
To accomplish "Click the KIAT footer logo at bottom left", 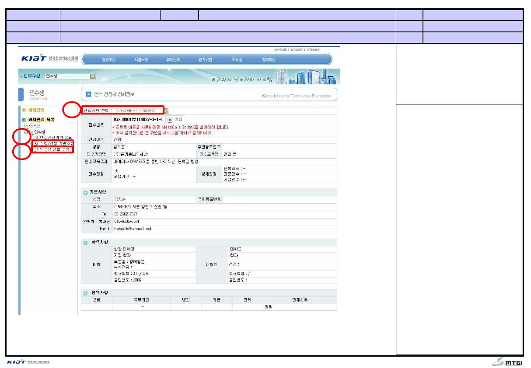I will pyautogui.click(x=28, y=363).
